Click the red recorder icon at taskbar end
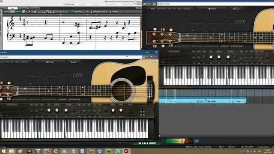 126,151
